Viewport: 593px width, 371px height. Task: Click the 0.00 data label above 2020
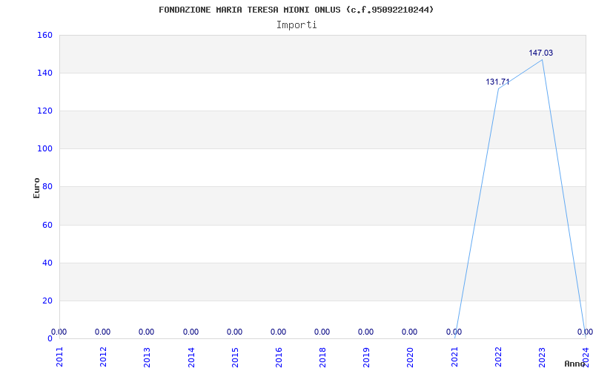pos(410,332)
